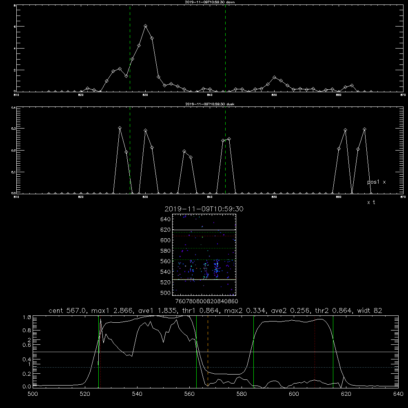This screenshot has height=408, width=408.
Task: Click the timestamp title above the image panel
Action: 204,209
